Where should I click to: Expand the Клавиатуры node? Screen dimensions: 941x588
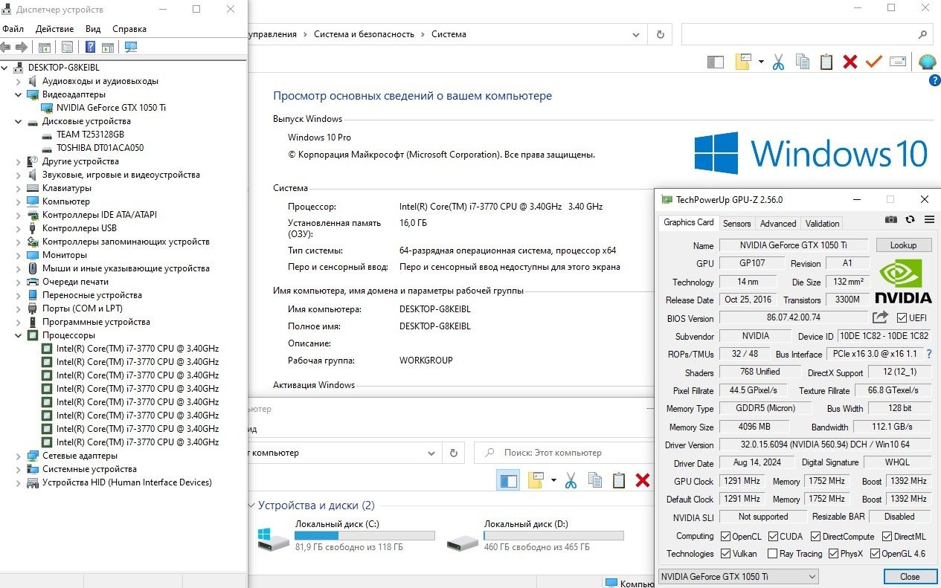(19, 188)
